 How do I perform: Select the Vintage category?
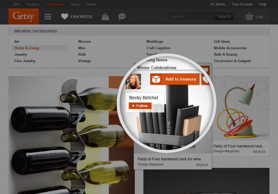tap(85, 61)
